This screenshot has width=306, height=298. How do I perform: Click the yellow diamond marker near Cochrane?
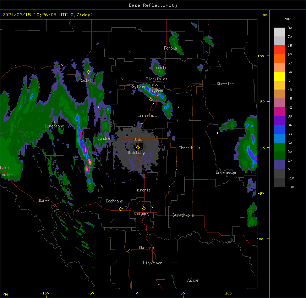pos(121,209)
